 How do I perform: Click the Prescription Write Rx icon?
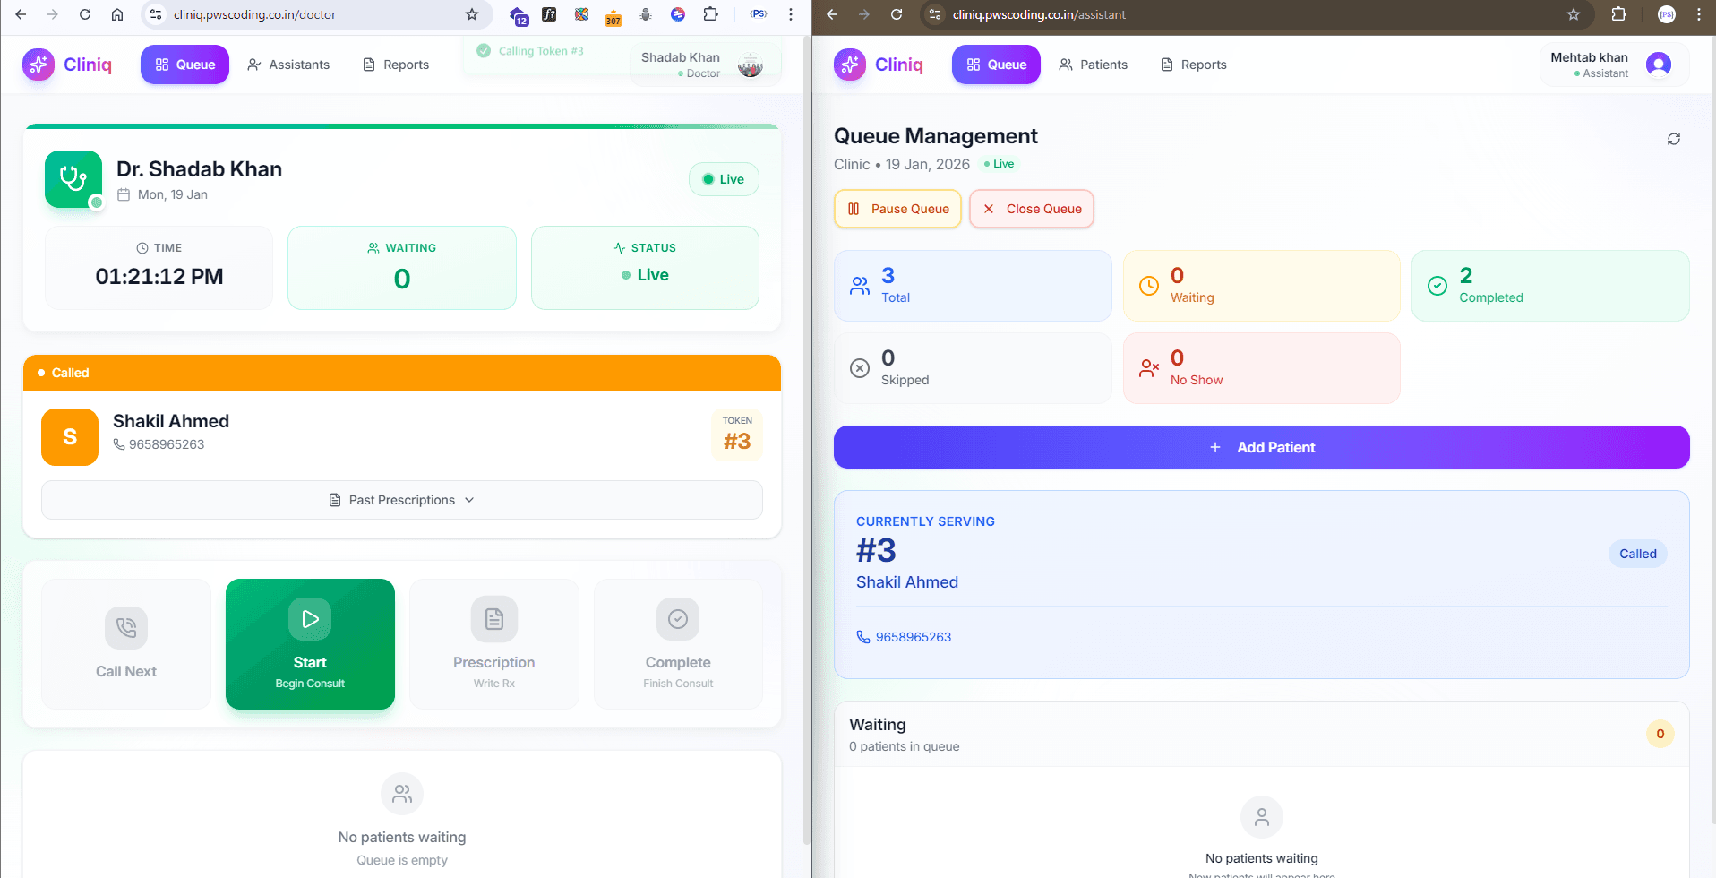[493, 619]
